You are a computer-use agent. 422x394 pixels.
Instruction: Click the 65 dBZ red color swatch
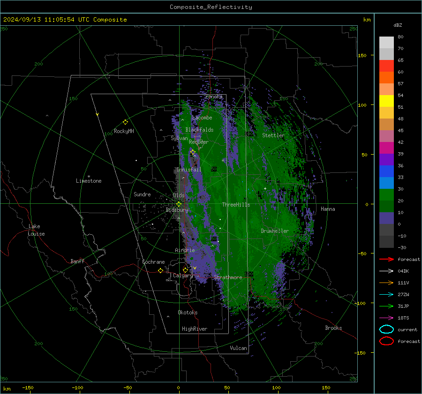(x=386, y=66)
